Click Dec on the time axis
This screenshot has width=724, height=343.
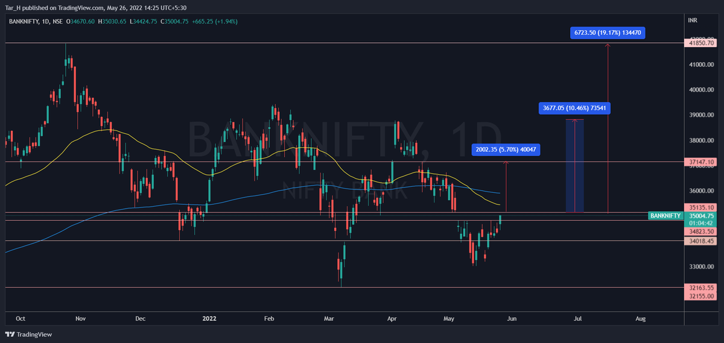(x=141, y=318)
